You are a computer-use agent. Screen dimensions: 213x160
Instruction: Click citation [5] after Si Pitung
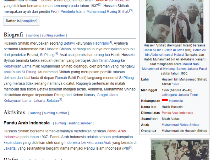pos(56,53)
